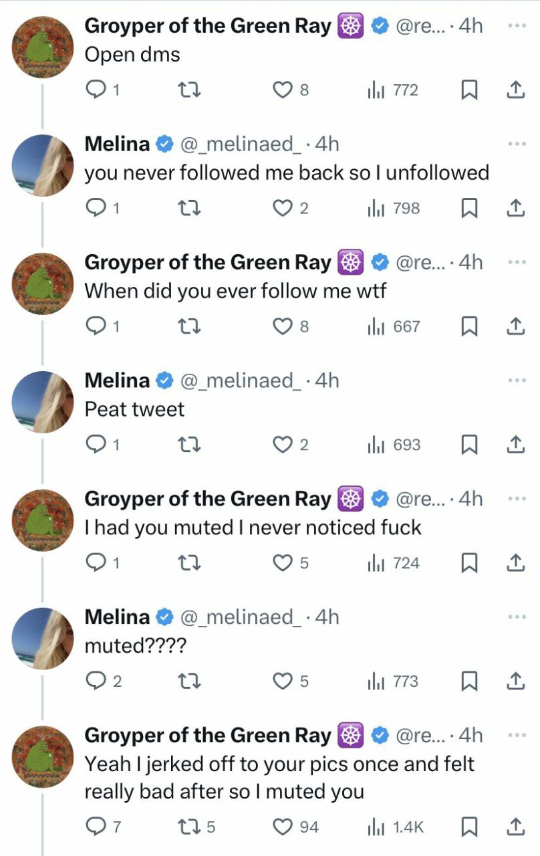View 1.4K view count analytics
The height and width of the screenshot is (856, 540).
pos(396,827)
